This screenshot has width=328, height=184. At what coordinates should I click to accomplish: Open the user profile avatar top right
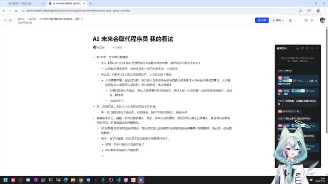pyautogui.click(x=322, y=20)
